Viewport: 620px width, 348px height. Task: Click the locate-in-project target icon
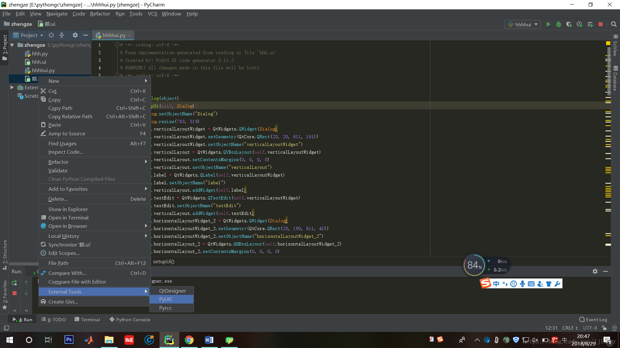51,35
